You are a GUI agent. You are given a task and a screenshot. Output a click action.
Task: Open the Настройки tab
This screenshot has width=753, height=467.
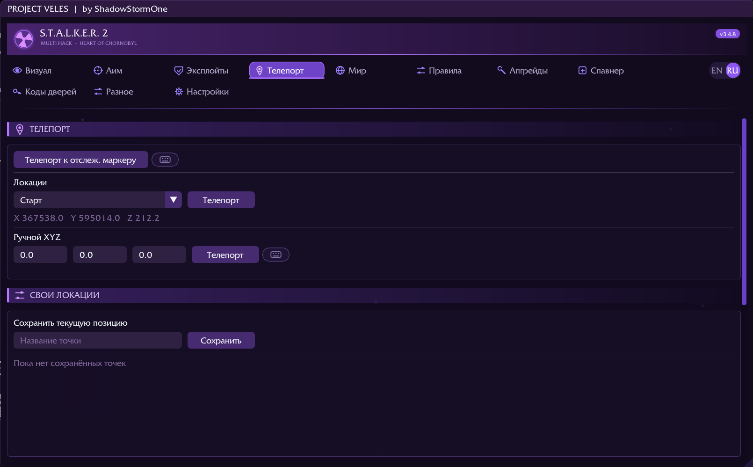click(x=202, y=92)
